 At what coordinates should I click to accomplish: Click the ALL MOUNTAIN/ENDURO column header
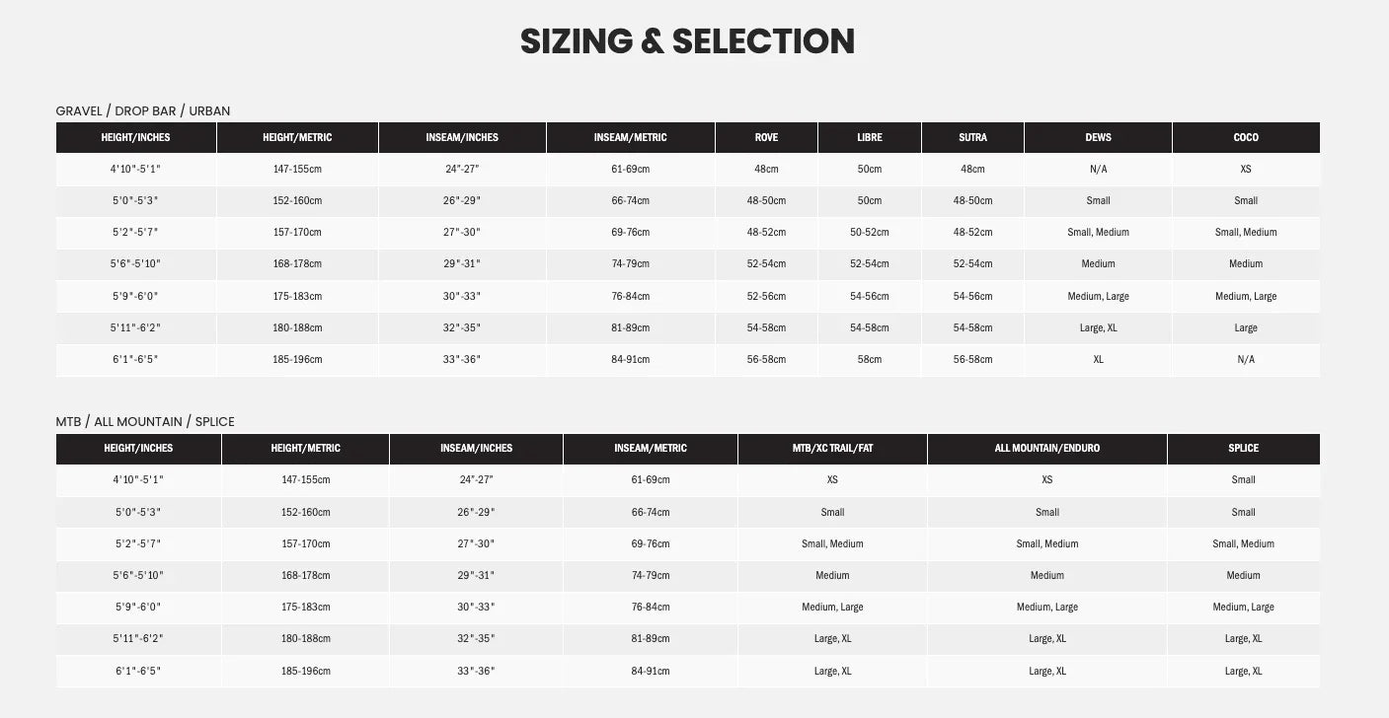1046,449
